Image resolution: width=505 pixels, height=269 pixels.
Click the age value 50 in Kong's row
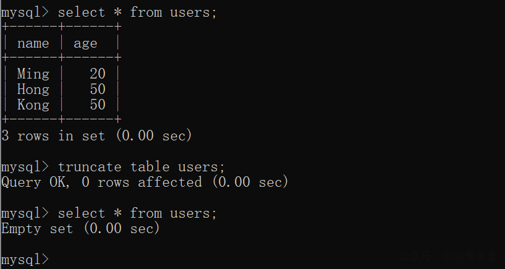tap(98, 105)
